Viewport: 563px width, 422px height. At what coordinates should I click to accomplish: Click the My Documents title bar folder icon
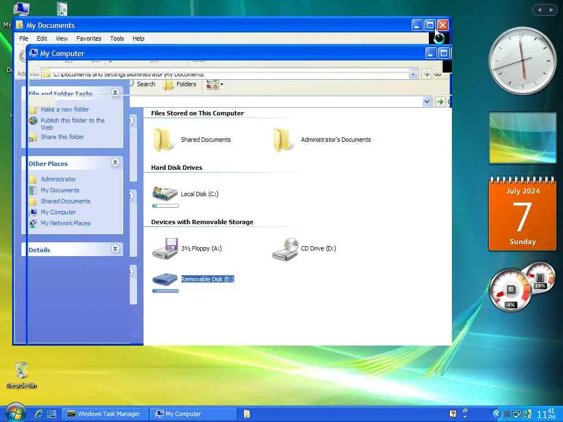tap(20, 25)
